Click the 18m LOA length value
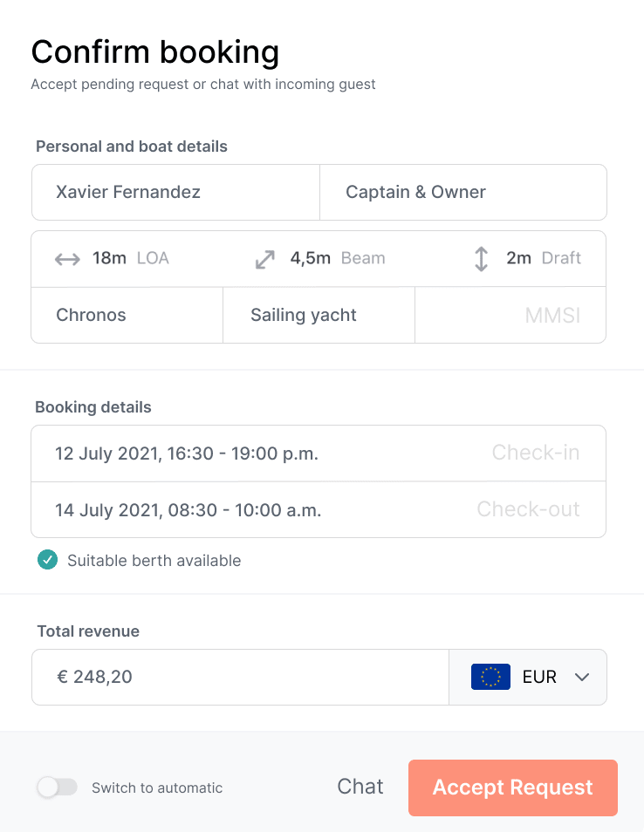 point(110,258)
